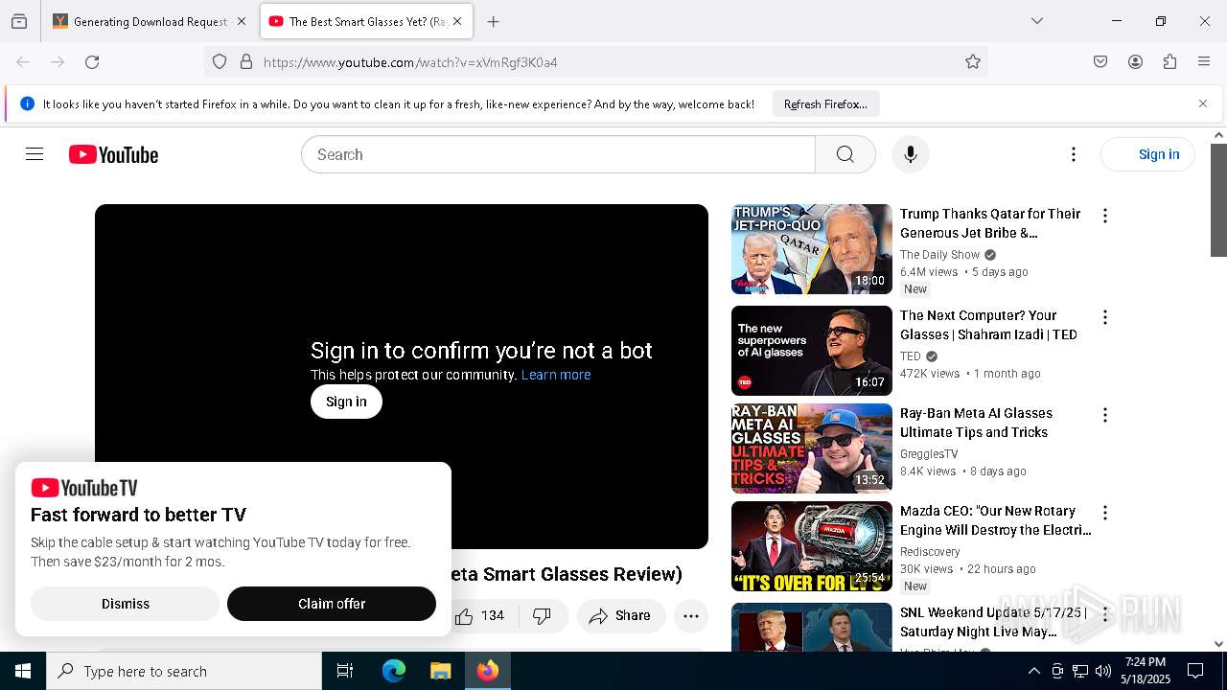
Task: Launch Microsoft Edge from taskbar
Action: coord(394,671)
